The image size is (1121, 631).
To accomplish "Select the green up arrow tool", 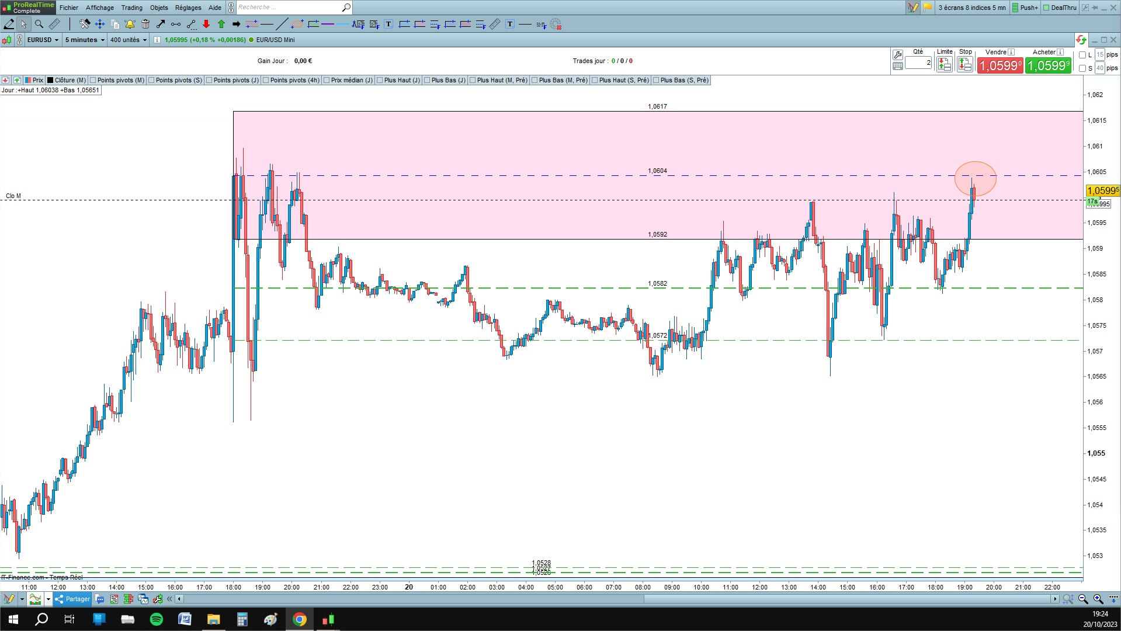I will click(221, 24).
